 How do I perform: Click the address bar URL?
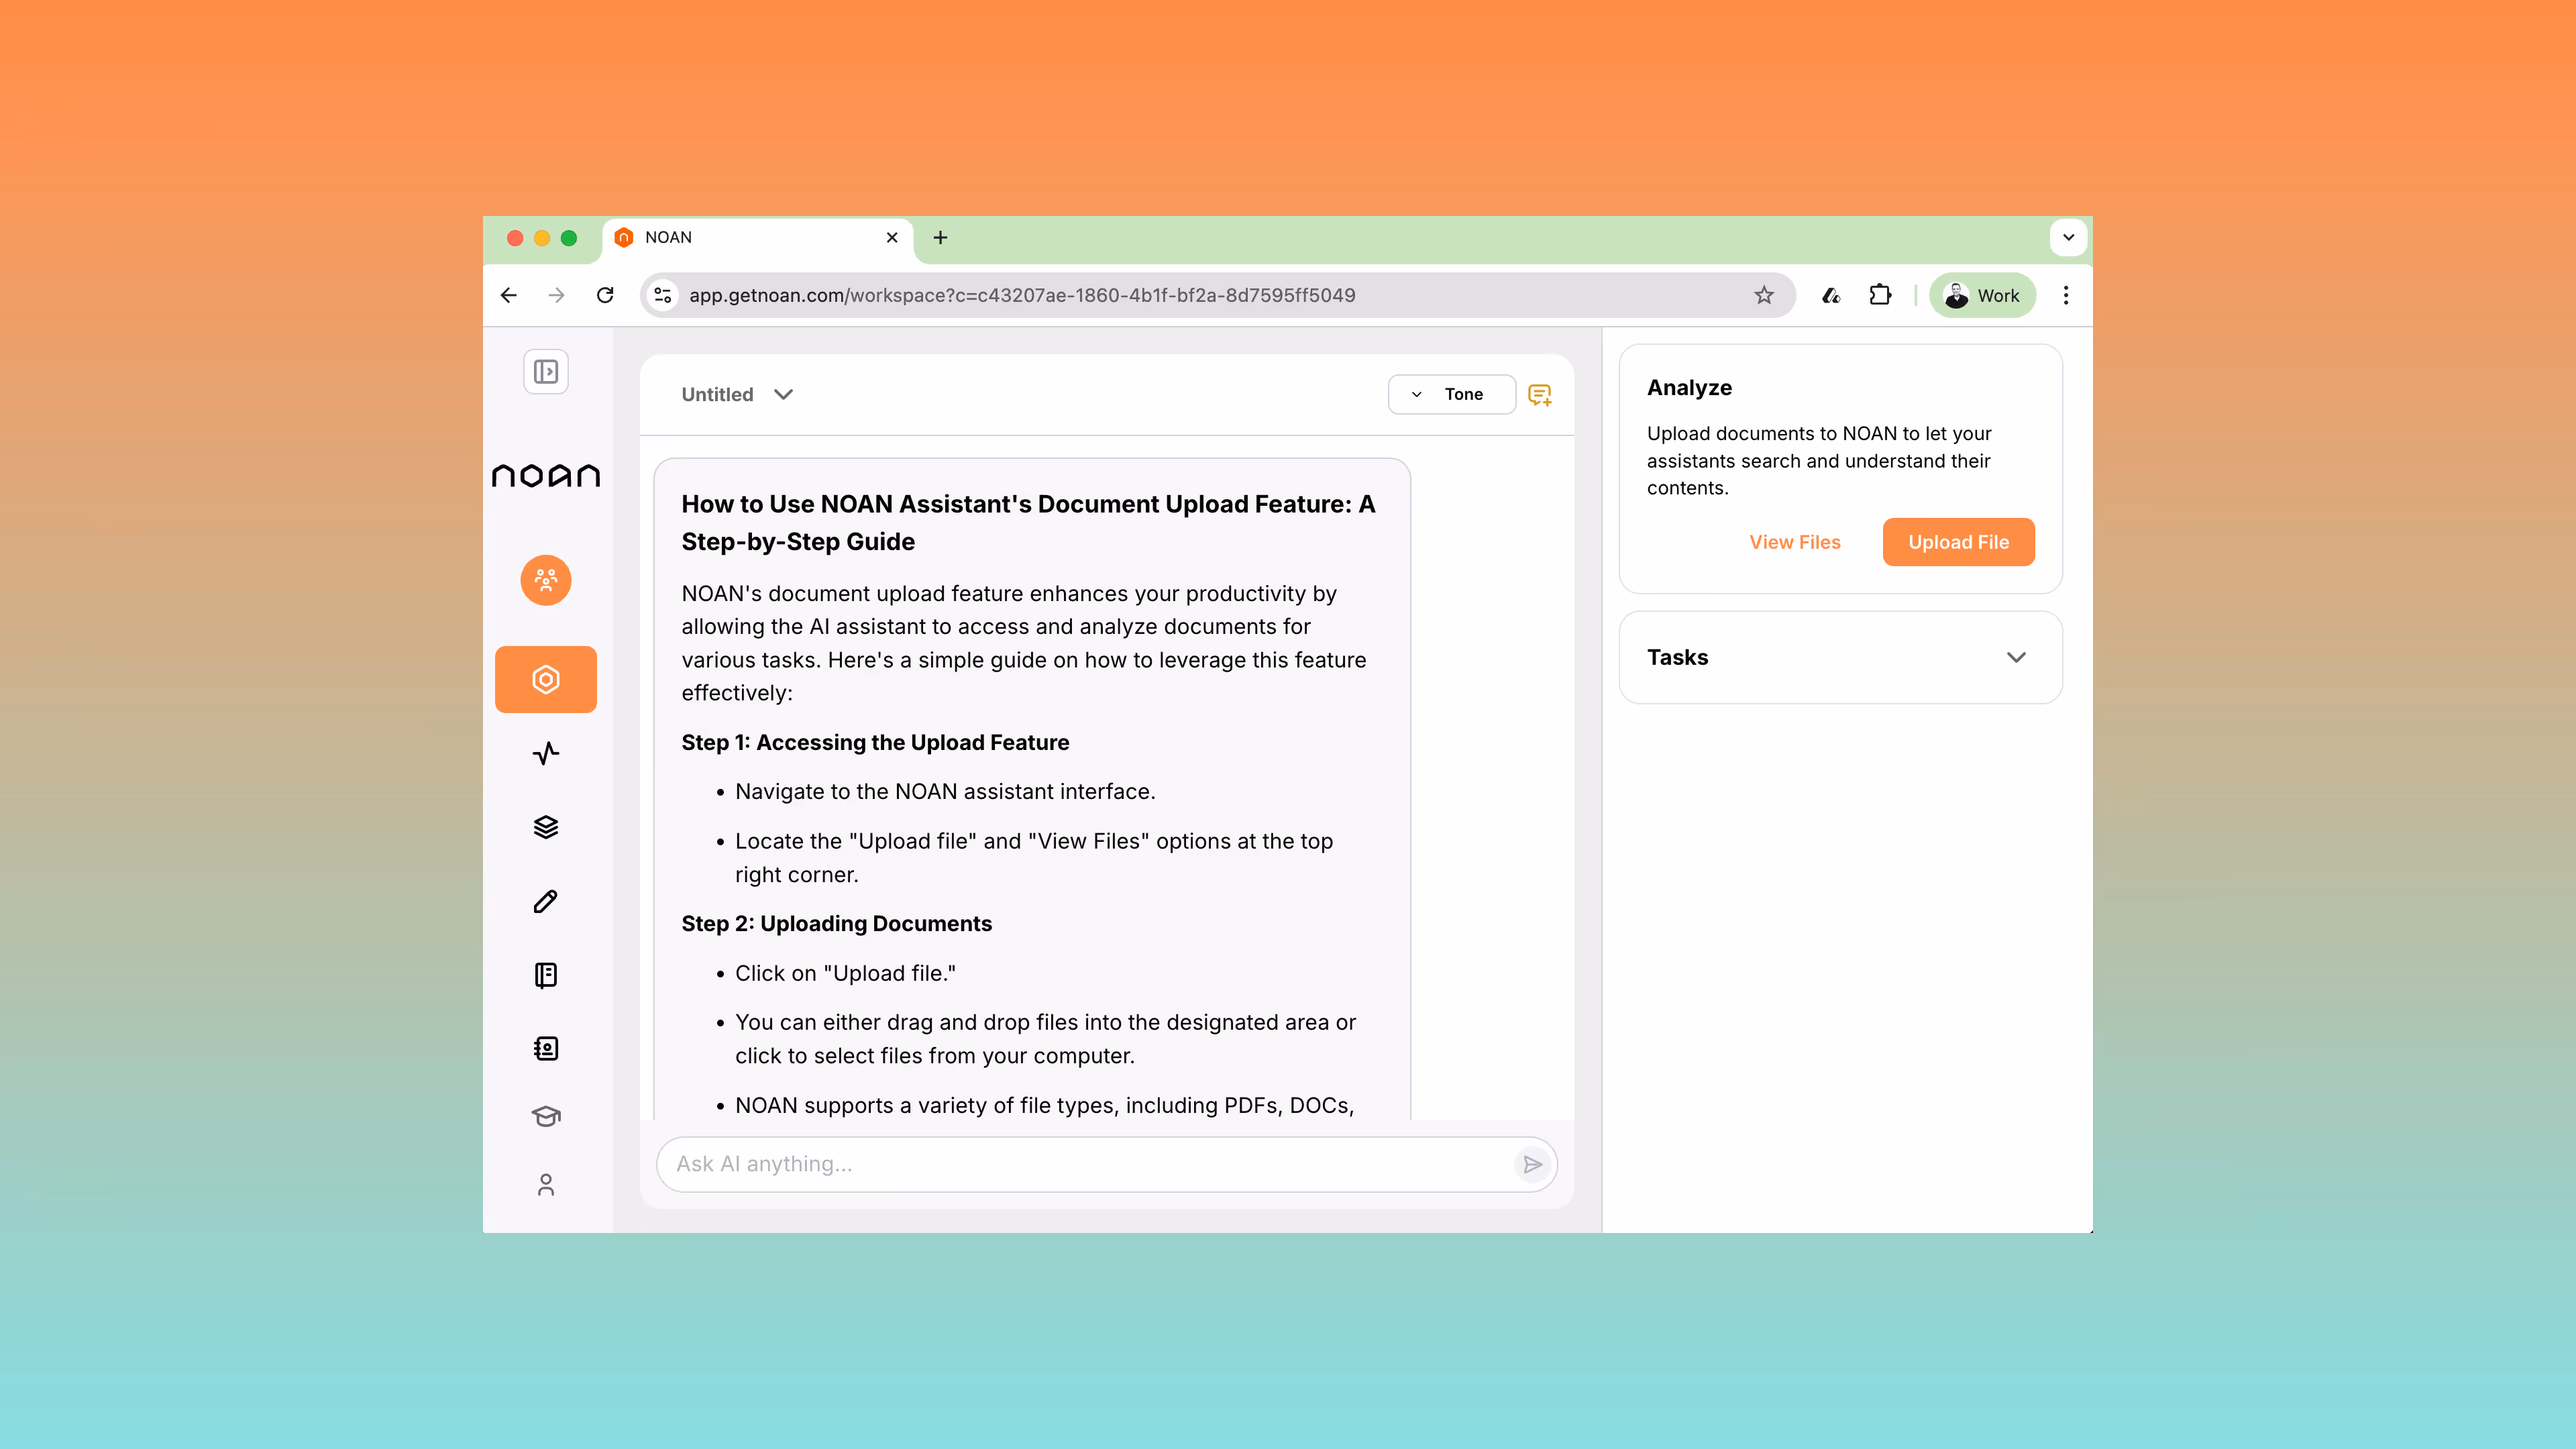point(1022,295)
